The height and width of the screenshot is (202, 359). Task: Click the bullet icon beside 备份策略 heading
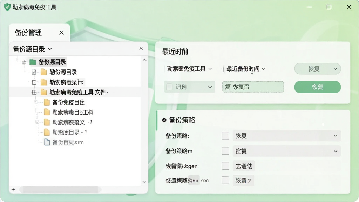click(x=164, y=120)
